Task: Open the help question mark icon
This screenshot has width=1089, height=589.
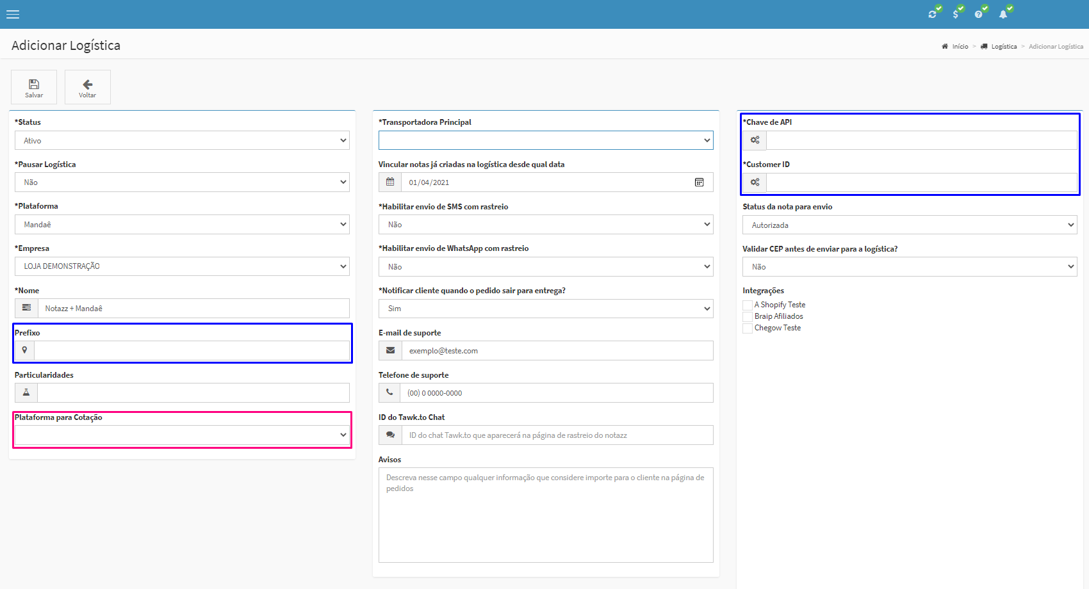Action: [979, 14]
